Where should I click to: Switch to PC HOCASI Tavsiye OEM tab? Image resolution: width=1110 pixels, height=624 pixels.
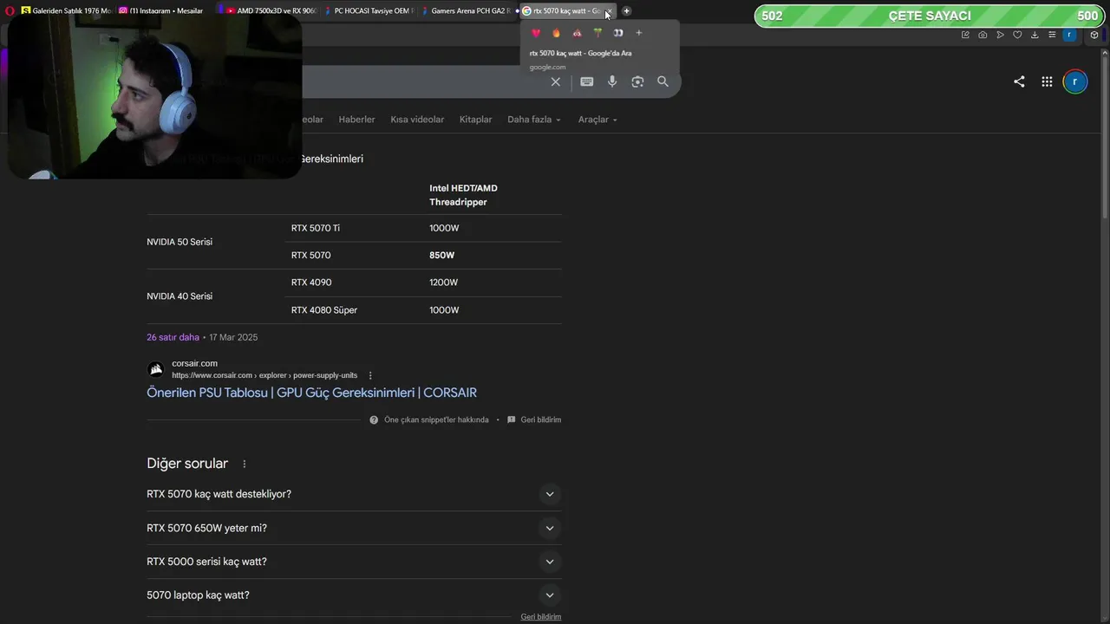[x=369, y=10]
